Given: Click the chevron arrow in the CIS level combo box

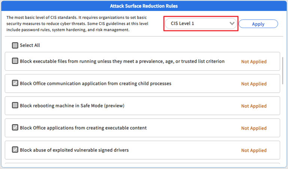Looking at the screenshot, I should point(232,24).
